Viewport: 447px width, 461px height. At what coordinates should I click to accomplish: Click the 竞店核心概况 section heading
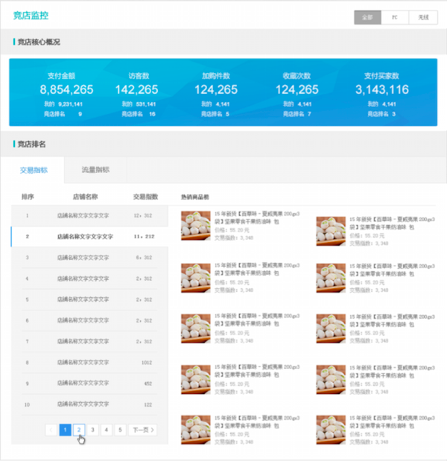39,42
